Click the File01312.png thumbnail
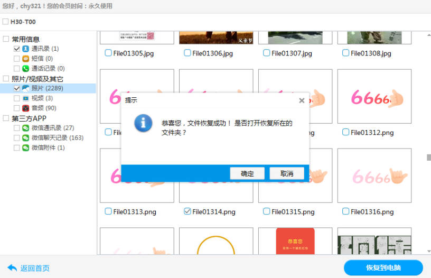This screenshot has width=431, height=278. [374, 96]
